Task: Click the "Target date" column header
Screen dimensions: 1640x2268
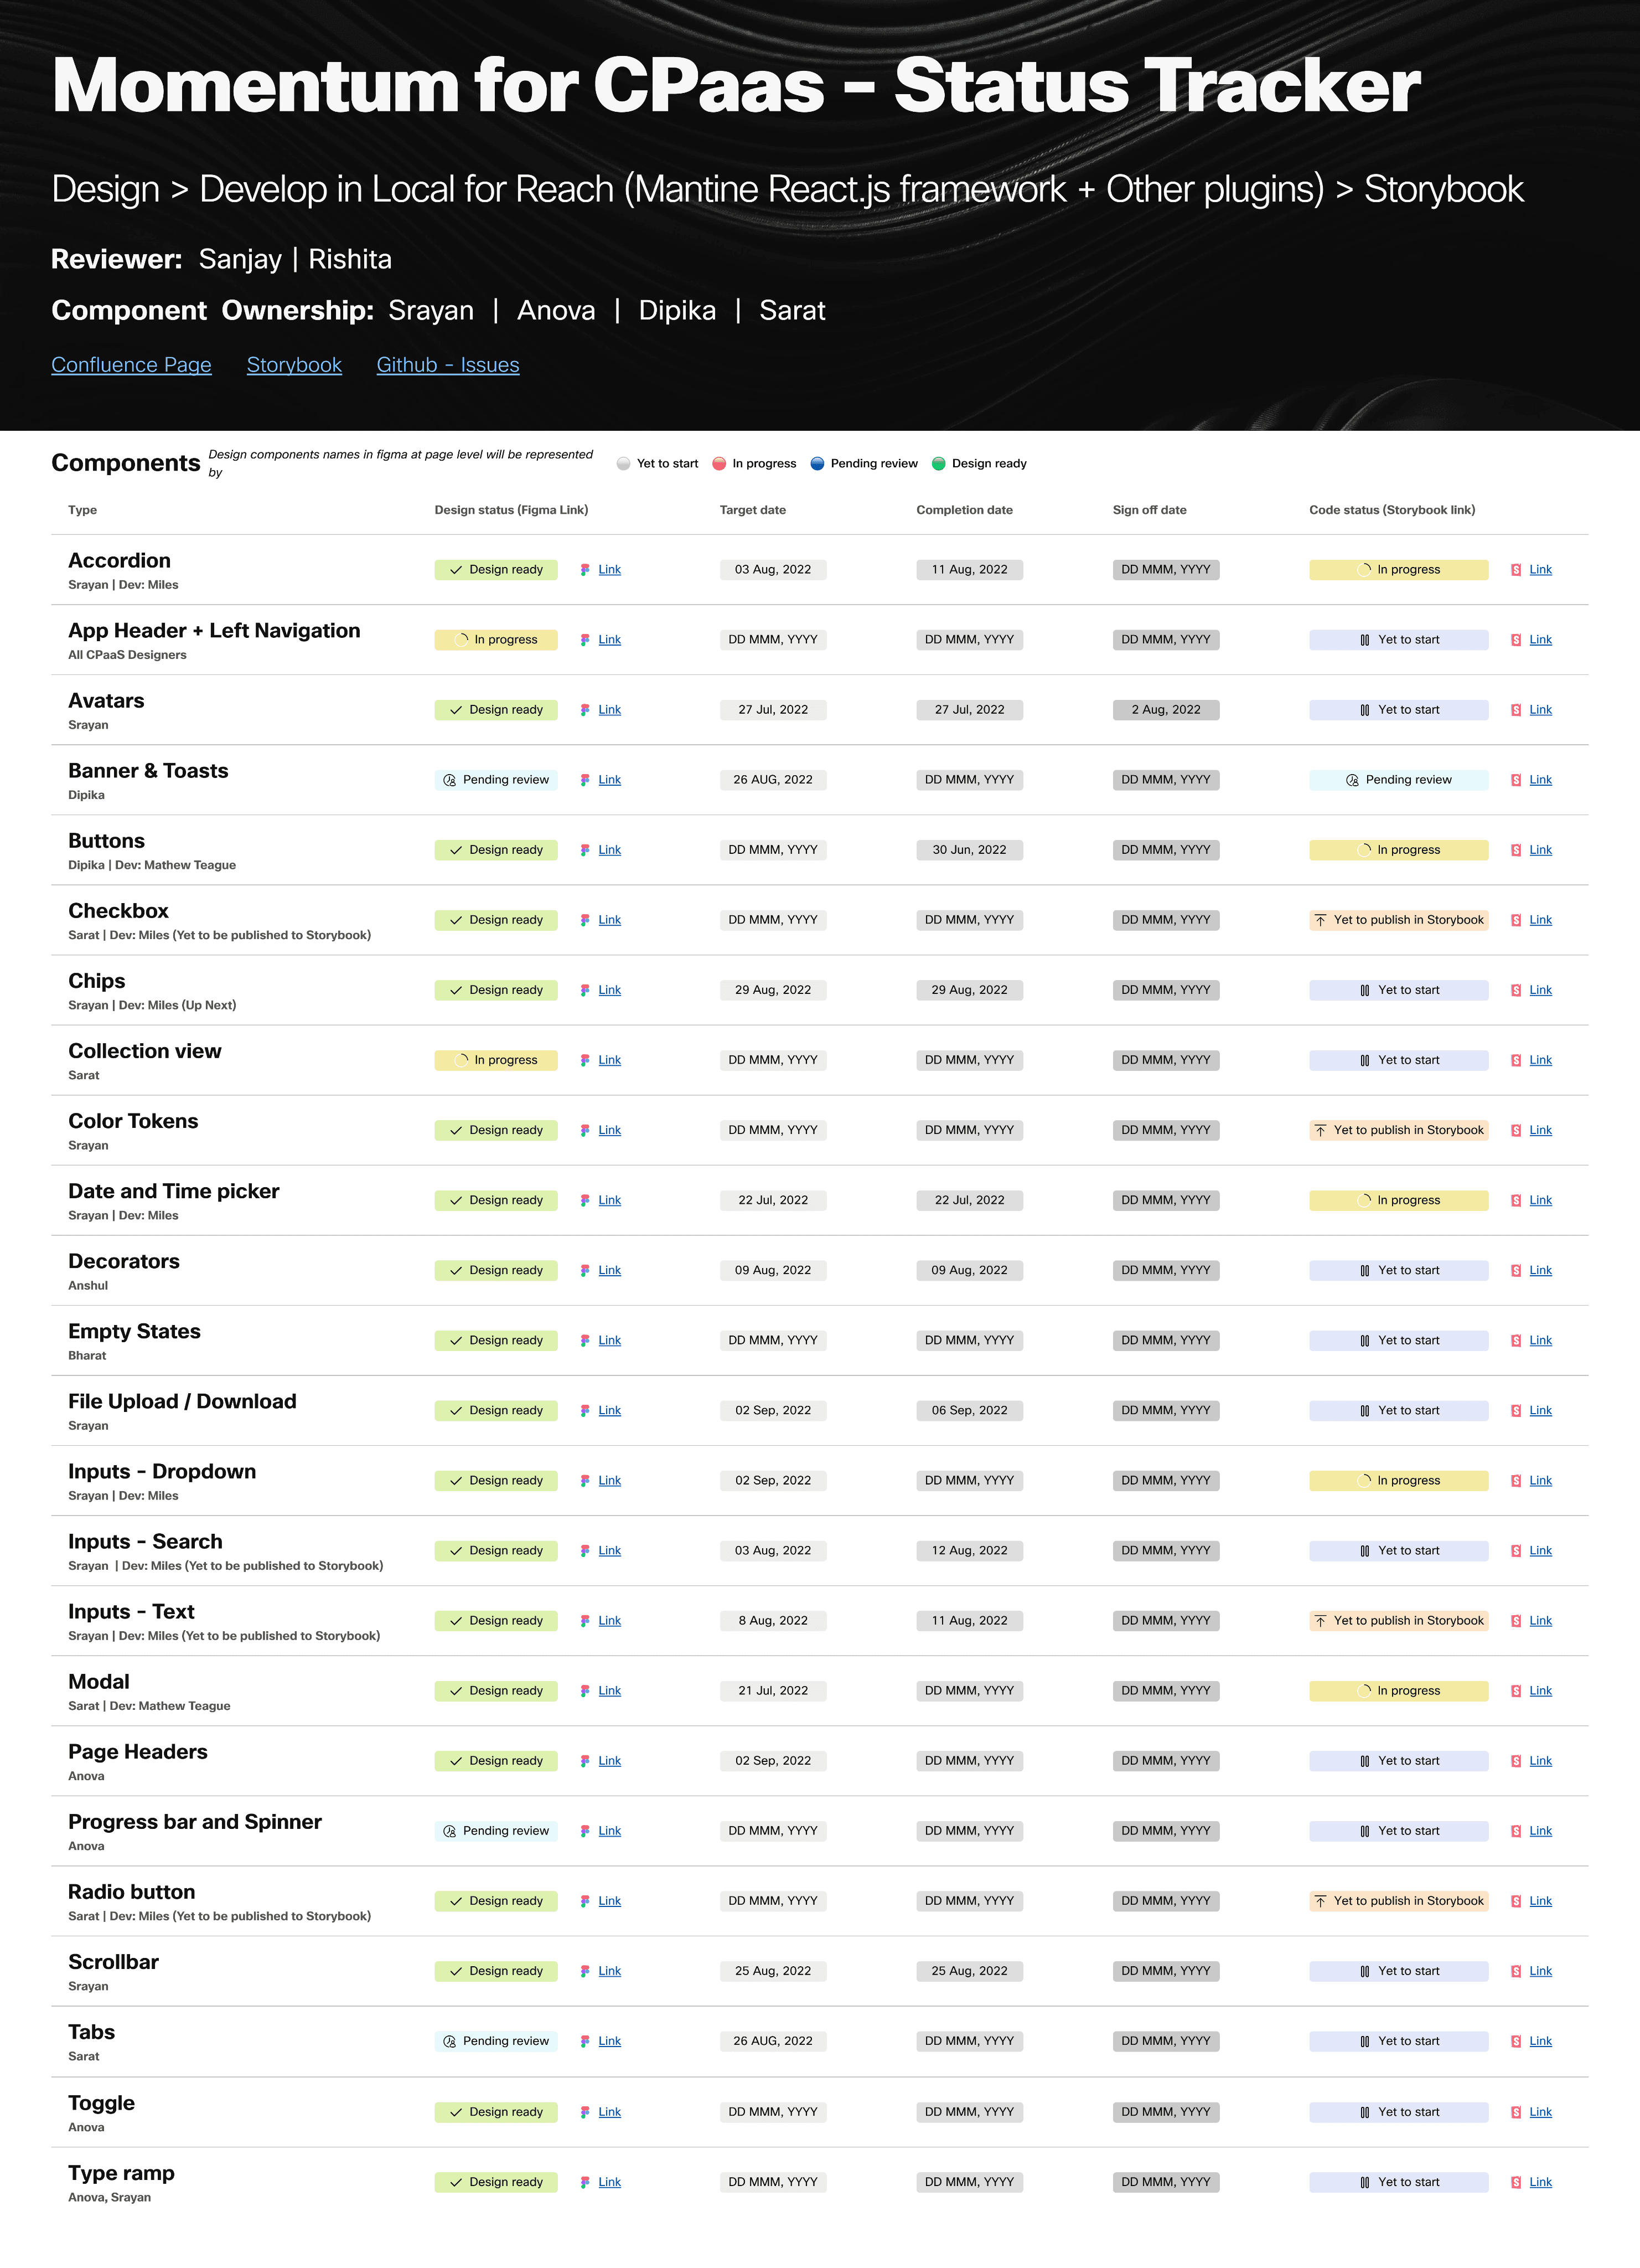Action: pyautogui.click(x=753, y=510)
